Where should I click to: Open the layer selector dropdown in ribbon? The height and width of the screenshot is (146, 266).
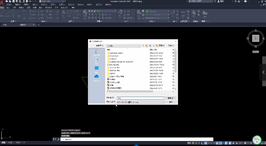(x=116, y=11)
